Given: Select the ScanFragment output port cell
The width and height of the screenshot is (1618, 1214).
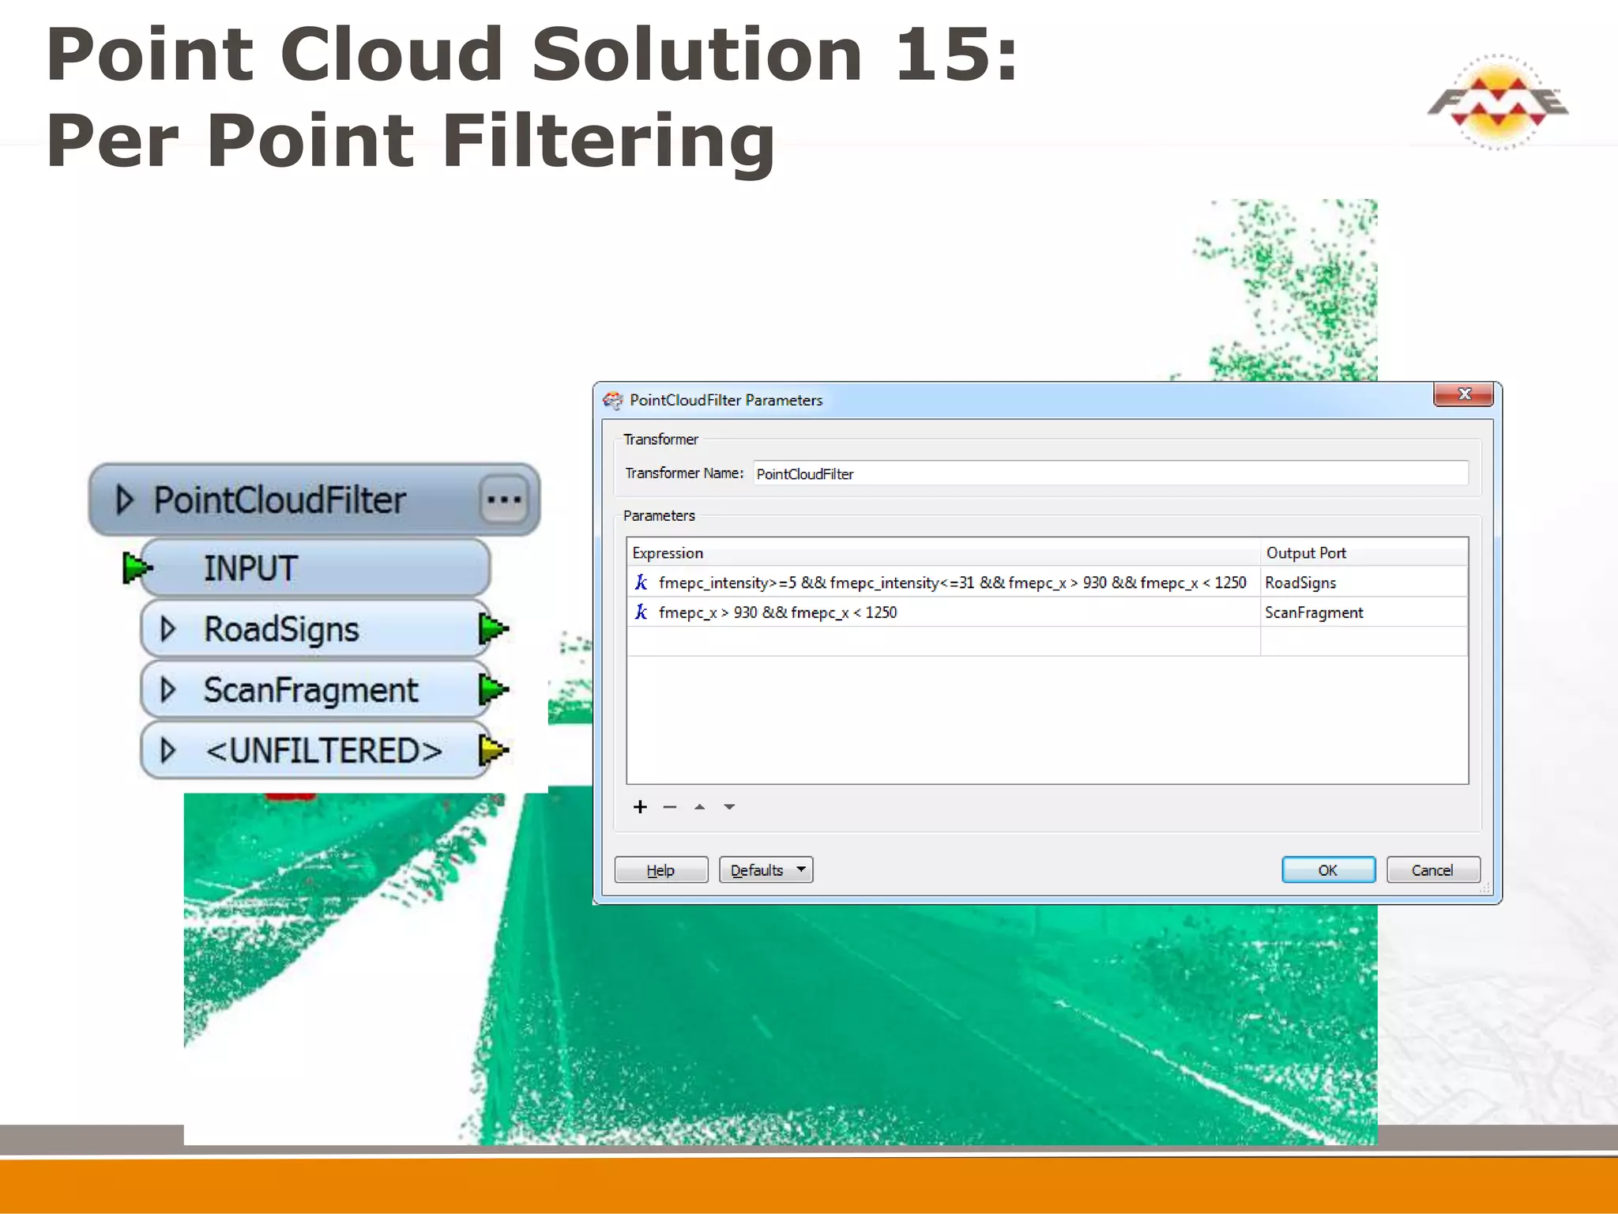Looking at the screenshot, I should (1364, 613).
